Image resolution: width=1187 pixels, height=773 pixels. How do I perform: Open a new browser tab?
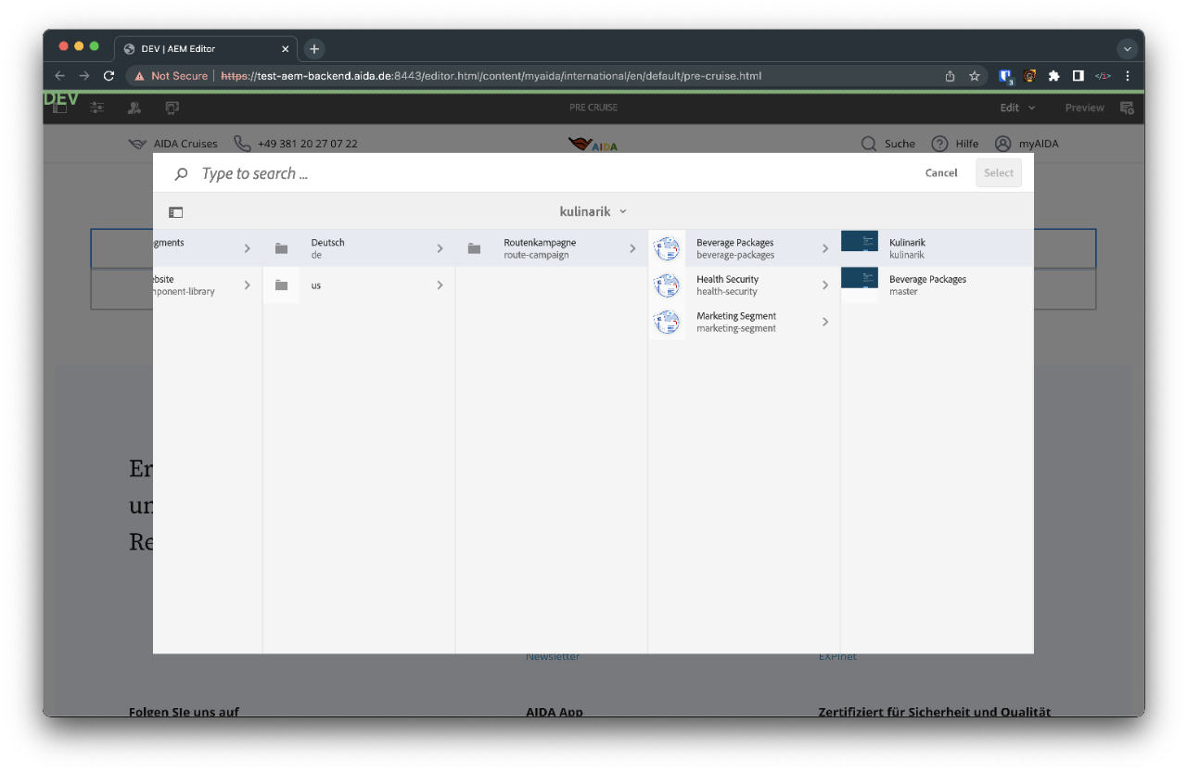[314, 49]
